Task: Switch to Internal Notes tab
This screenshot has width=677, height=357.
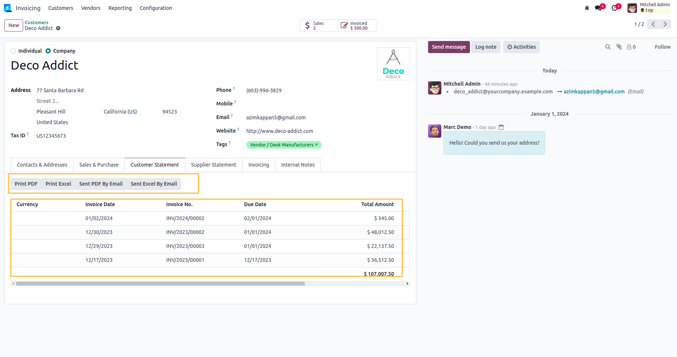Action: click(x=298, y=165)
